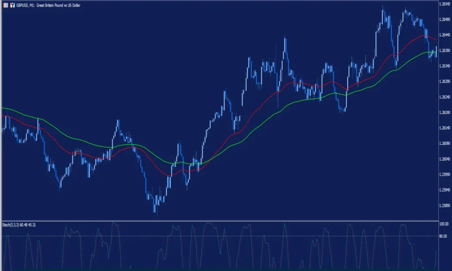Click the 80.00 stochastic level label
The width and height of the screenshot is (452, 271).
point(443,236)
